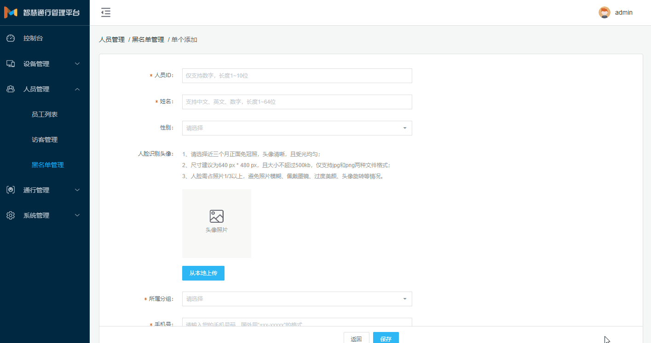Click the 人员管理 people icon

click(11, 89)
